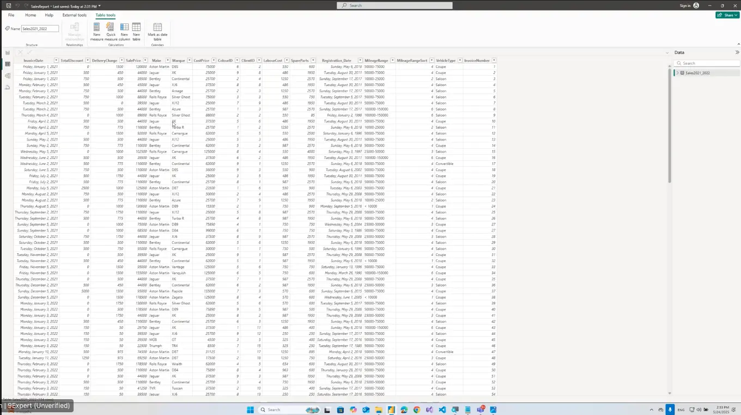741x415 pixels.
Task: Click the New measure icon
Action: pos(96,27)
